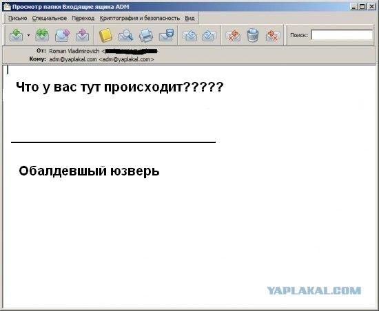This screenshot has height=311, width=379.
Task: Close the message view window
Action: (371, 7)
